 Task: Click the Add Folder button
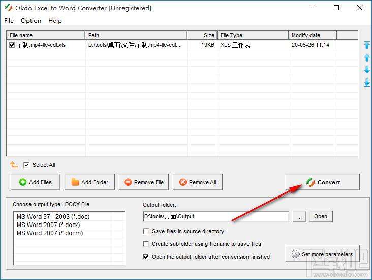coord(89,182)
